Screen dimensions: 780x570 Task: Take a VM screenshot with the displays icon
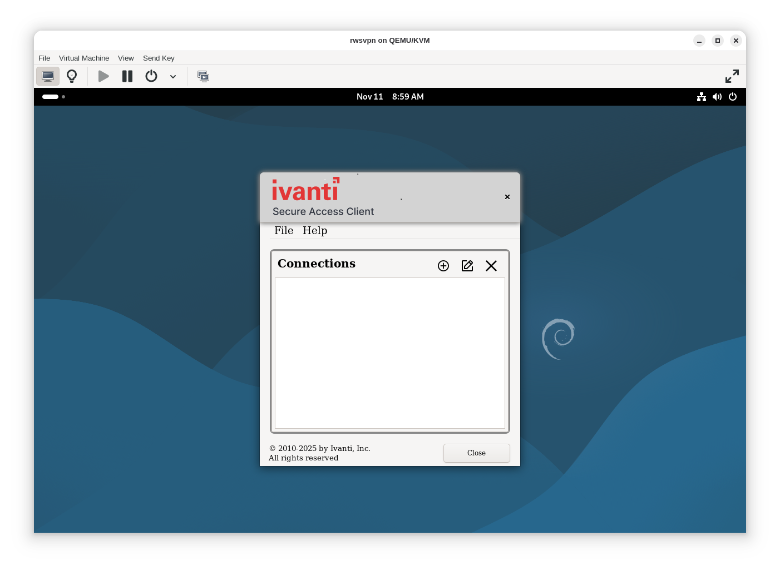(x=204, y=76)
